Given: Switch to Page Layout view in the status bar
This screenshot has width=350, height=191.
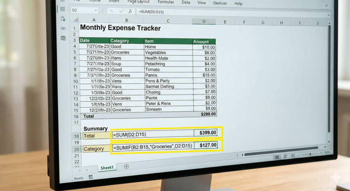Looking at the screenshot, I should tap(285, 156).
